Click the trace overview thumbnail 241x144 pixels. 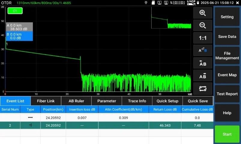[171, 18]
